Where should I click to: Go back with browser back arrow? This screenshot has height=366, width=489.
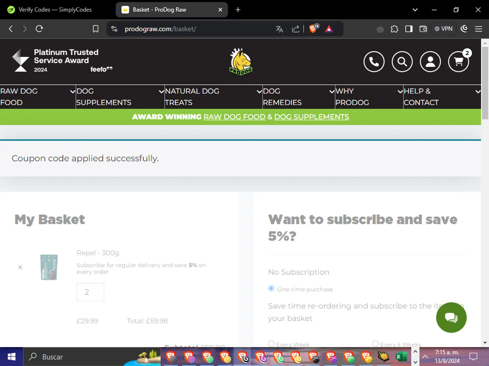point(11,29)
